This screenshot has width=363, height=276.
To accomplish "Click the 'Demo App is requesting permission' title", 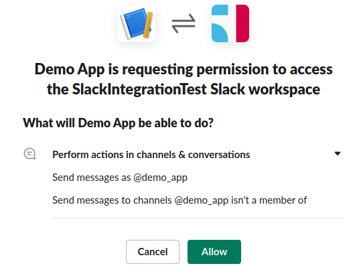I will click(x=184, y=79).
